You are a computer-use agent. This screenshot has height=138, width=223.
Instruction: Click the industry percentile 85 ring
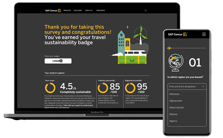tap(103, 88)
